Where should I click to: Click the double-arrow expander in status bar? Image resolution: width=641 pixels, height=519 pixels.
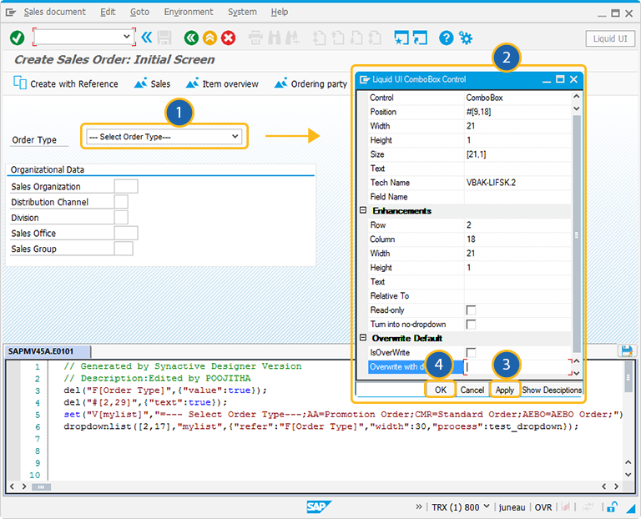point(419,506)
